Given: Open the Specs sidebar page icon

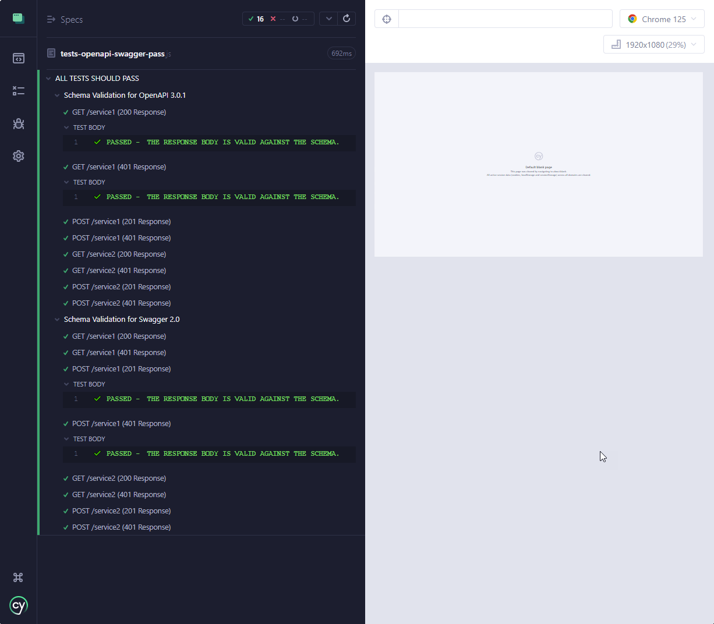Looking at the screenshot, I should [19, 58].
